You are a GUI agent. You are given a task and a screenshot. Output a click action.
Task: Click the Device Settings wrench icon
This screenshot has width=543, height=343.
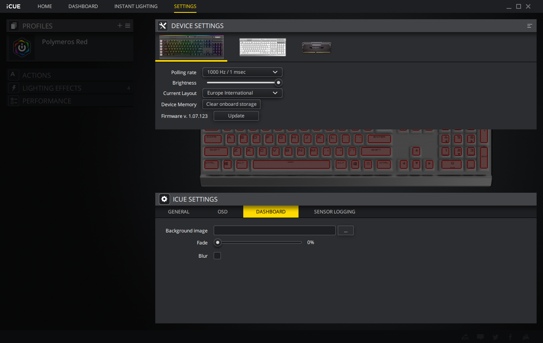point(162,26)
